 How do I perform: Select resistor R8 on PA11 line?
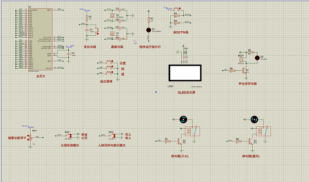239,141
